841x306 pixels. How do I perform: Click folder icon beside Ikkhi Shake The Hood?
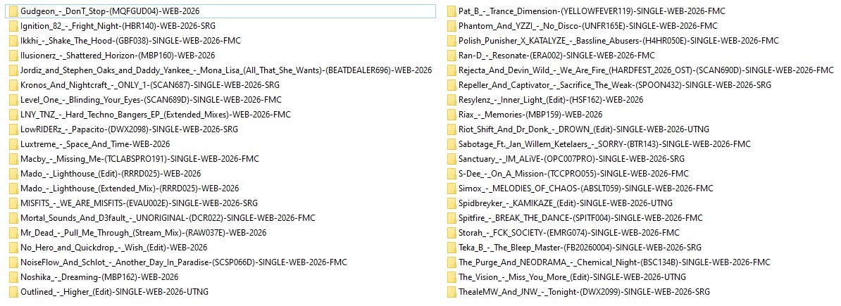coord(13,40)
